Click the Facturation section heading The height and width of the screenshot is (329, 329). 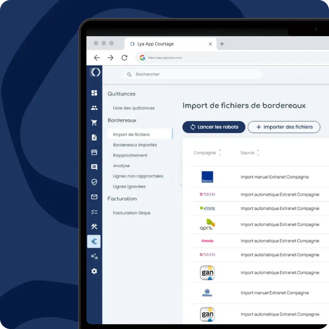pyautogui.click(x=122, y=199)
